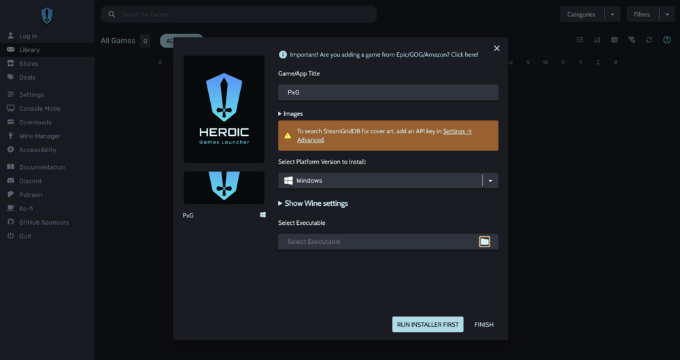Click the Patreon icon in sidebar

point(10,194)
